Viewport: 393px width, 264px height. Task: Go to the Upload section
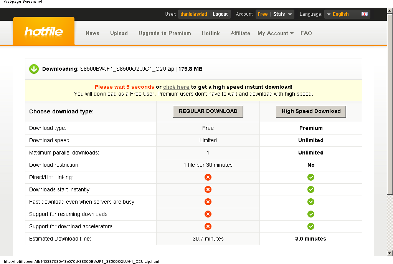coord(119,33)
